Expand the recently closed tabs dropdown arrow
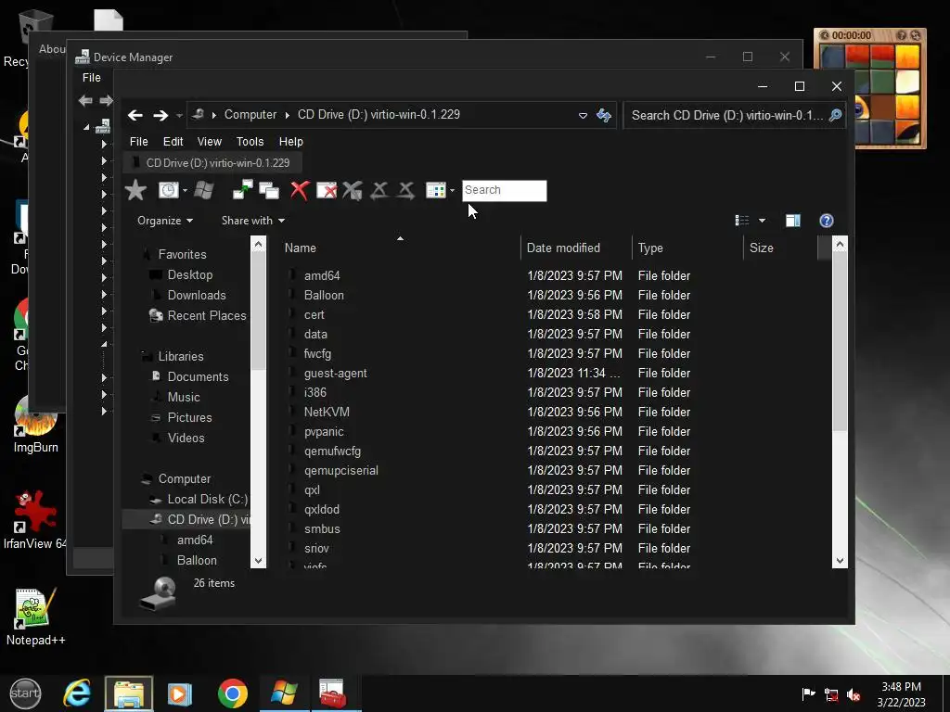The image size is (950, 712). pos(185,191)
